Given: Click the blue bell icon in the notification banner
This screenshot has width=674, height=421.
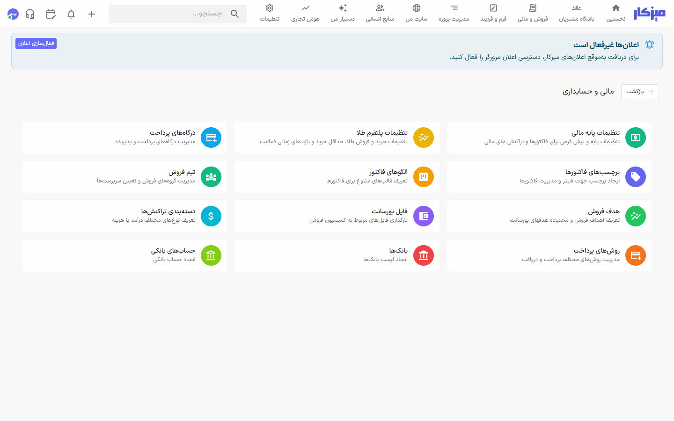Looking at the screenshot, I should pos(650,44).
